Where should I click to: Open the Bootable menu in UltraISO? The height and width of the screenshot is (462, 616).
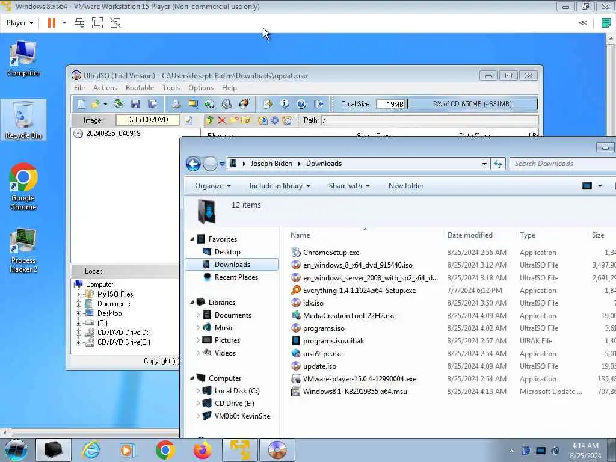pos(140,88)
